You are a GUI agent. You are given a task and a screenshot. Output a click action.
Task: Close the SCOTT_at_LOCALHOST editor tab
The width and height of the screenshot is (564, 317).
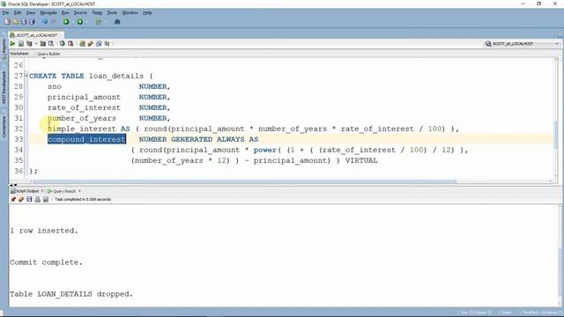[61, 35]
